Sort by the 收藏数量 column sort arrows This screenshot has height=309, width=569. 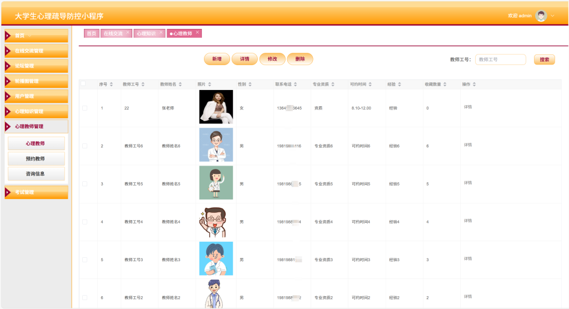[445, 84]
